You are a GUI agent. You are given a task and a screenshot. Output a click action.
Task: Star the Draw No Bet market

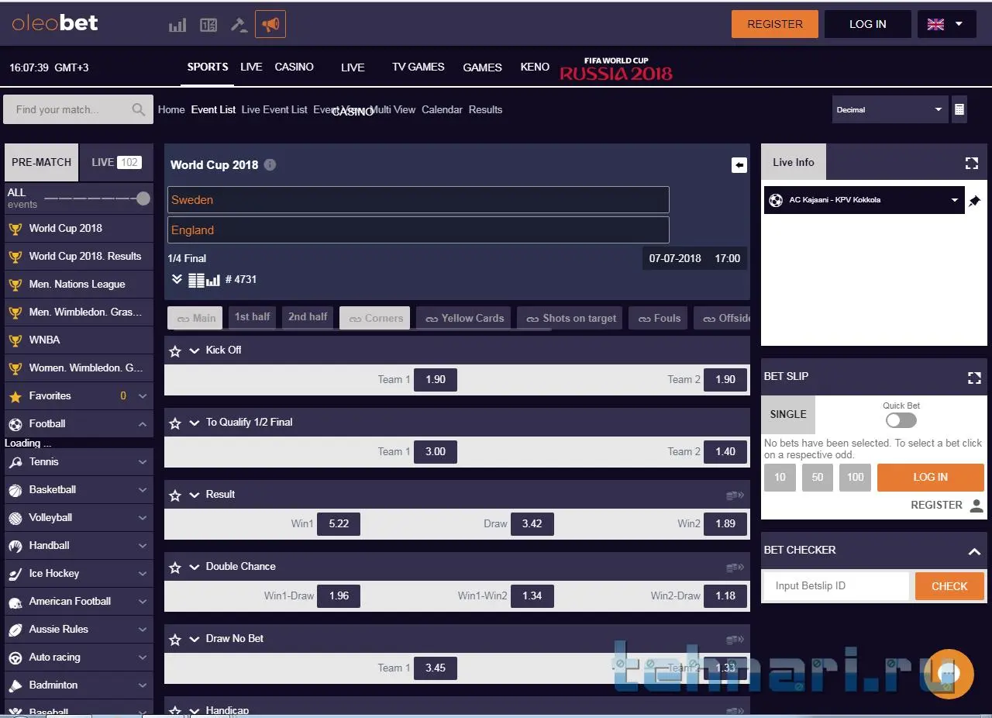[175, 640]
